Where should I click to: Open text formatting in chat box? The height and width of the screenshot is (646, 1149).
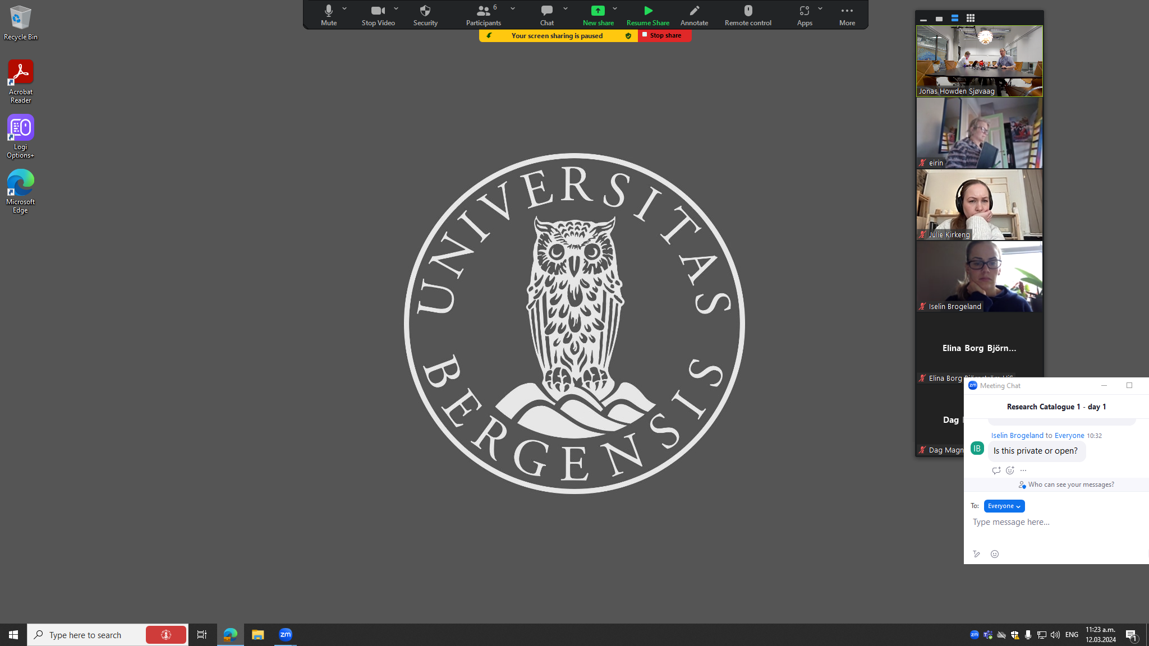976,554
